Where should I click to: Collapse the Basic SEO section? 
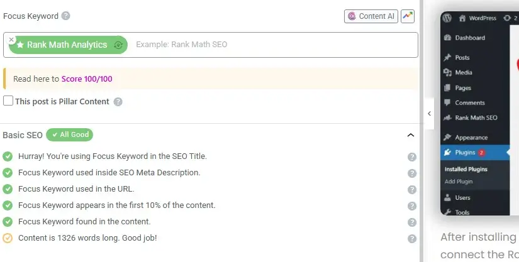click(x=411, y=135)
